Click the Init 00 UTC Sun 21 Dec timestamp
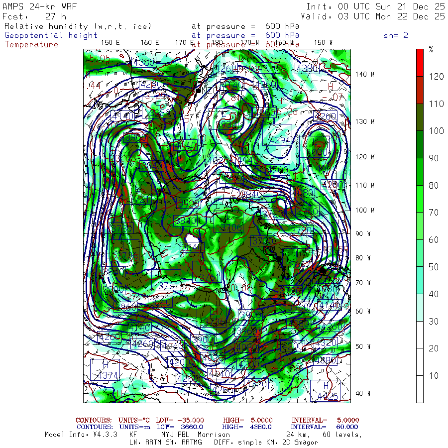The image size is (448, 448). [375, 6]
